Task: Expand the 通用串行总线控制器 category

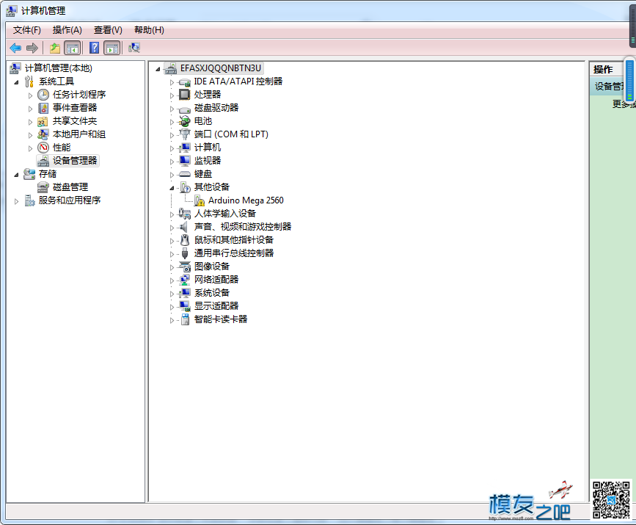Action: 172,254
